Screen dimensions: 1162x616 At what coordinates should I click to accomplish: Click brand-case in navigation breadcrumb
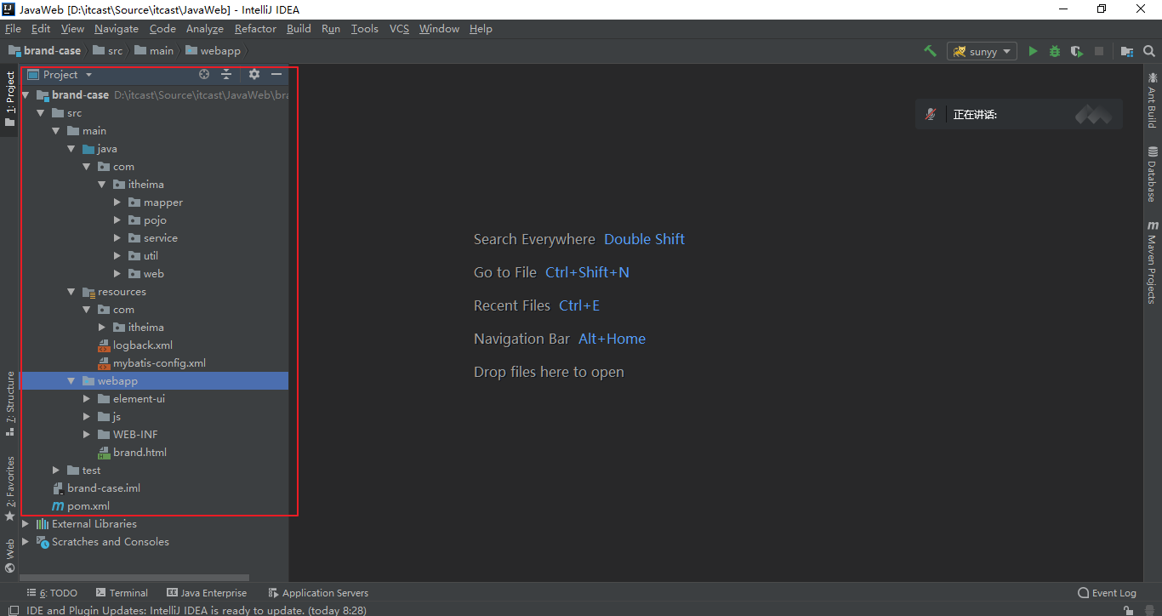(x=45, y=51)
